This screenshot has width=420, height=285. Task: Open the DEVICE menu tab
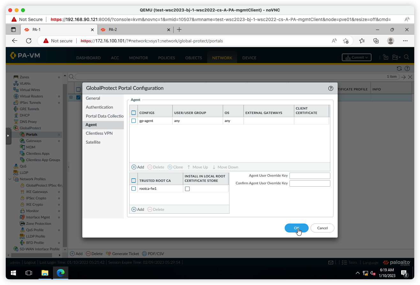click(x=249, y=58)
